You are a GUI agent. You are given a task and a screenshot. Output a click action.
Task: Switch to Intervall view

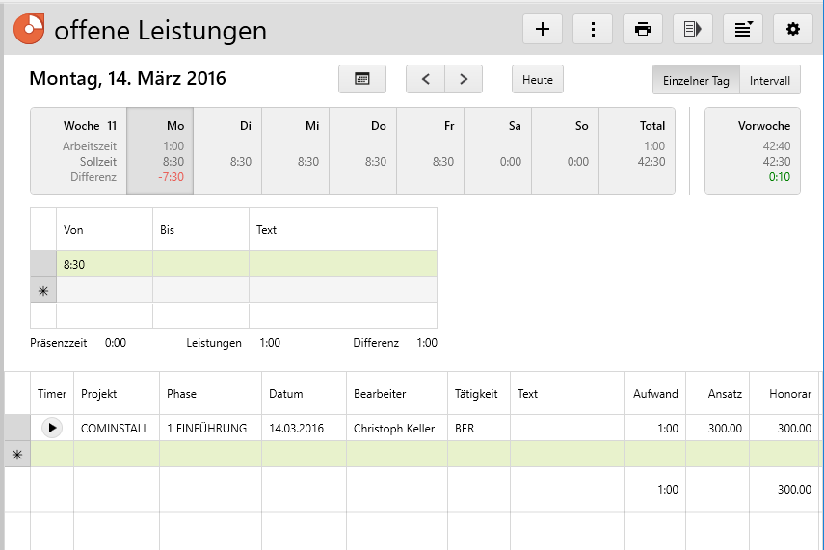770,80
